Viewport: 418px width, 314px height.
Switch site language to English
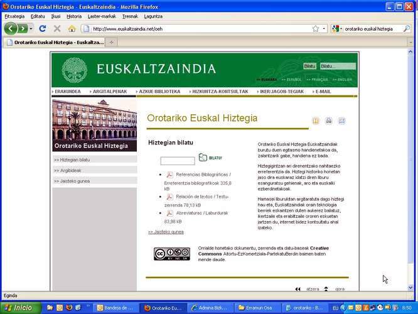342,80
